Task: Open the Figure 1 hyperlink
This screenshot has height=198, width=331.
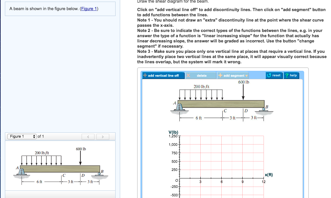Action: pos(88,8)
